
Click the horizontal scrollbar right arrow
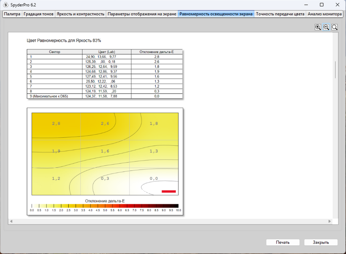pos(330,221)
